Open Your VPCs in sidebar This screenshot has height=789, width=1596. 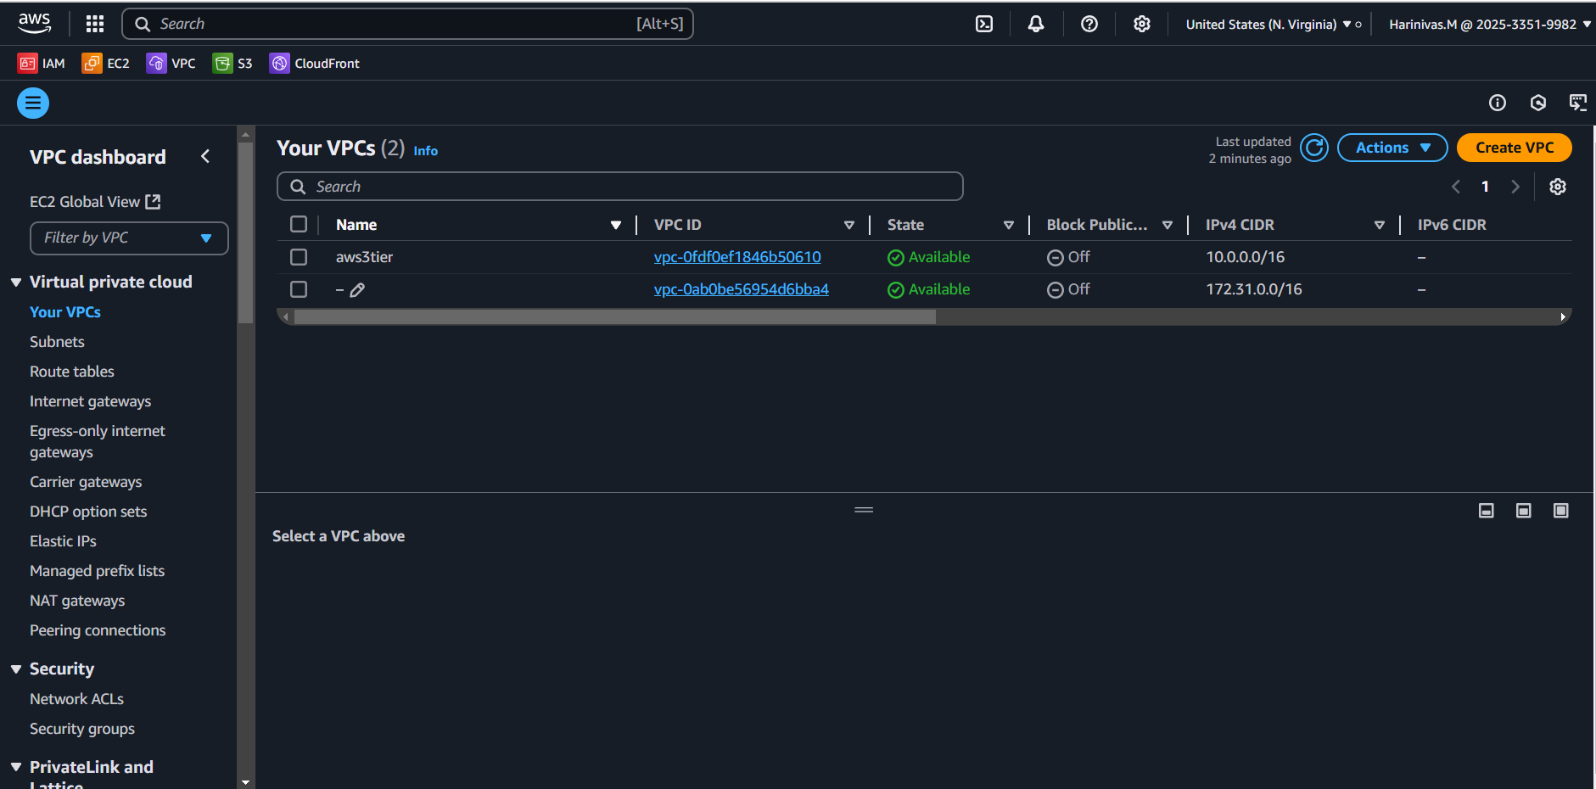tap(65, 312)
